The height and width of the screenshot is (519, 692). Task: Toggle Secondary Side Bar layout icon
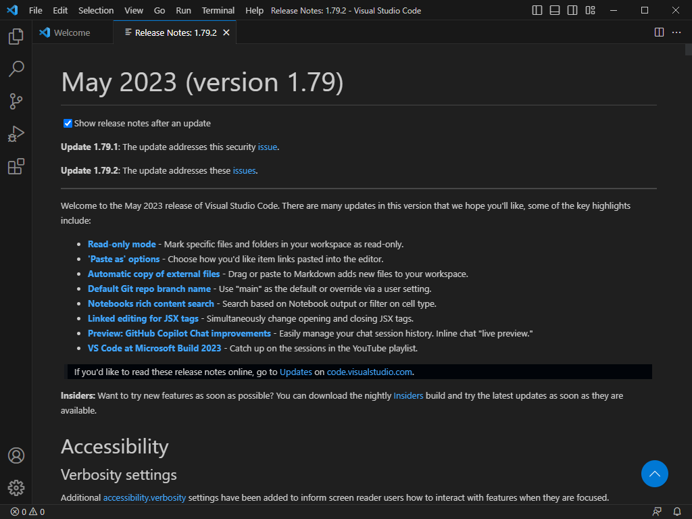(x=572, y=10)
